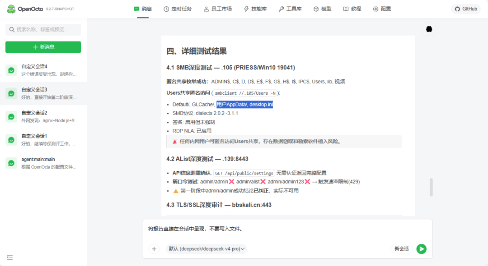488x266 pixels.
Task: Open the 定时任务 tab
Action: [x=178, y=9]
